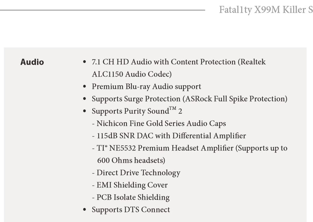This screenshot has width=313, height=222.
Task: Select the Supports Purity Sound 2 line
Action: pos(137,111)
